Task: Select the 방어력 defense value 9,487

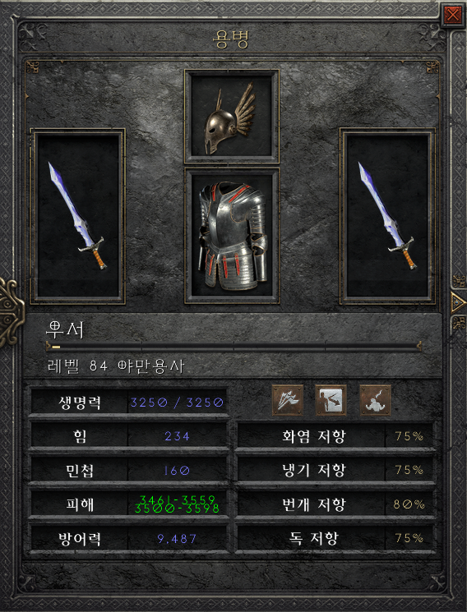Action: click(178, 539)
